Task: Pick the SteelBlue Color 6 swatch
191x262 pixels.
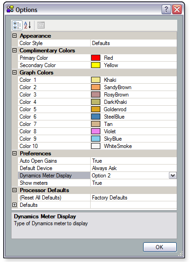Action: pyautogui.click(x=96, y=117)
